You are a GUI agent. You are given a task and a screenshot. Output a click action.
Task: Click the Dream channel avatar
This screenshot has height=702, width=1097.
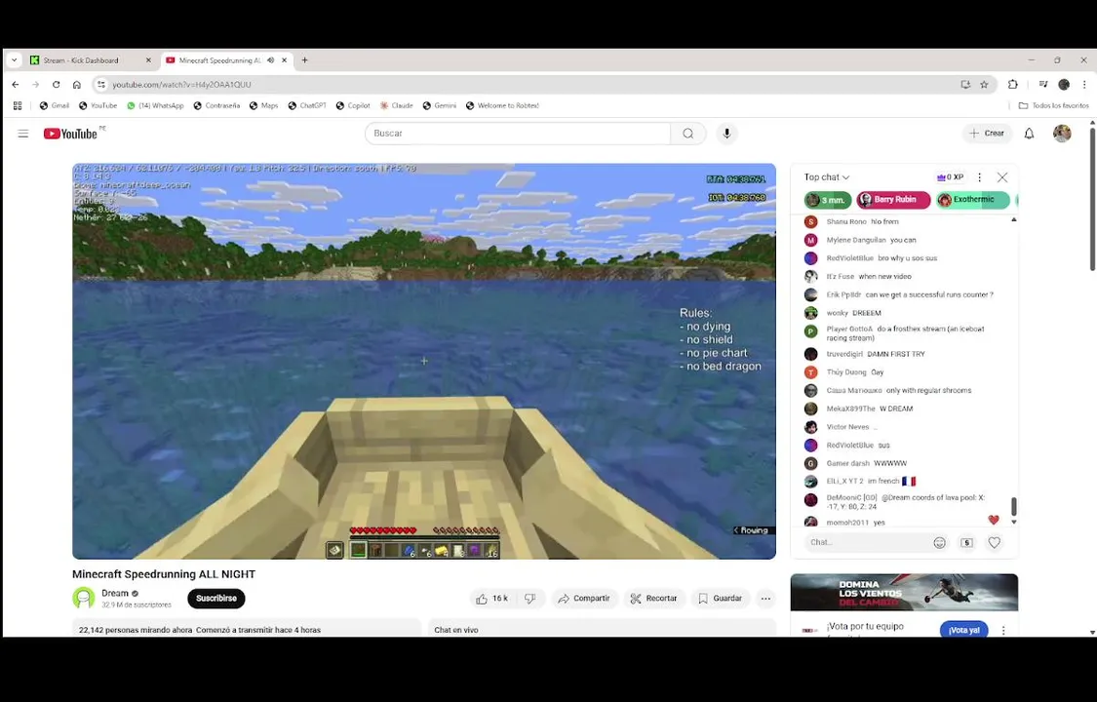84,598
